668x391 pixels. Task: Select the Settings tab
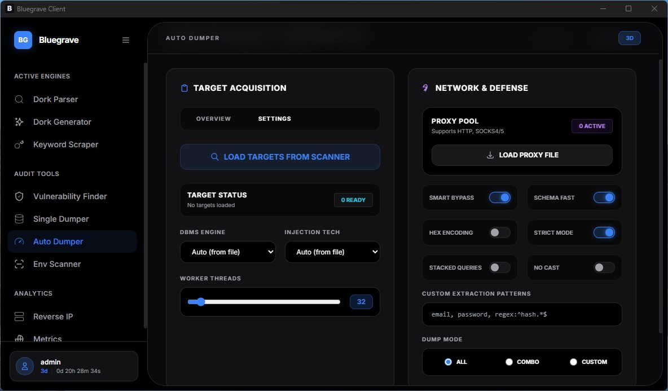(x=275, y=119)
